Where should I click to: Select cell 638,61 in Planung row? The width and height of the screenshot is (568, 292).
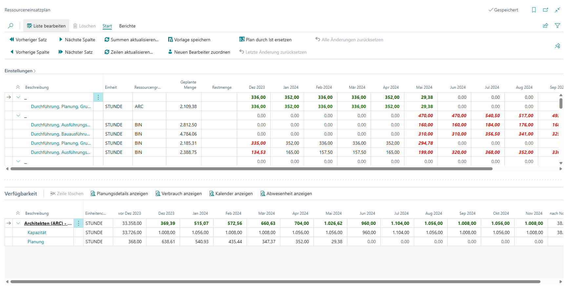tap(163, 242)
